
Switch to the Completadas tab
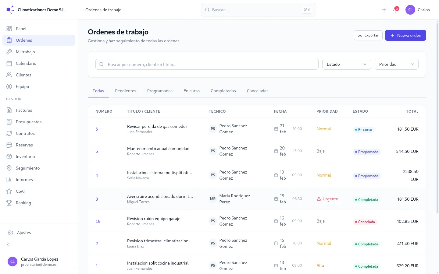click(x=223, y=90)
